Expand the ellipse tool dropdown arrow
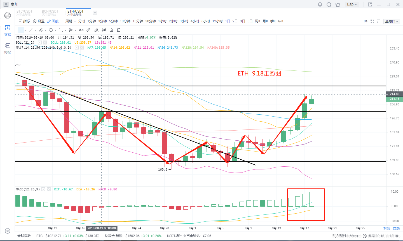Viewport: 403px width, 241px height. click(x=55, y=30)
